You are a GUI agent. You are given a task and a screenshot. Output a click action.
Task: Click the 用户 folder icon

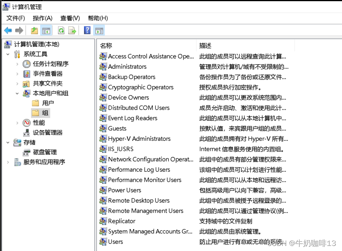36,103
